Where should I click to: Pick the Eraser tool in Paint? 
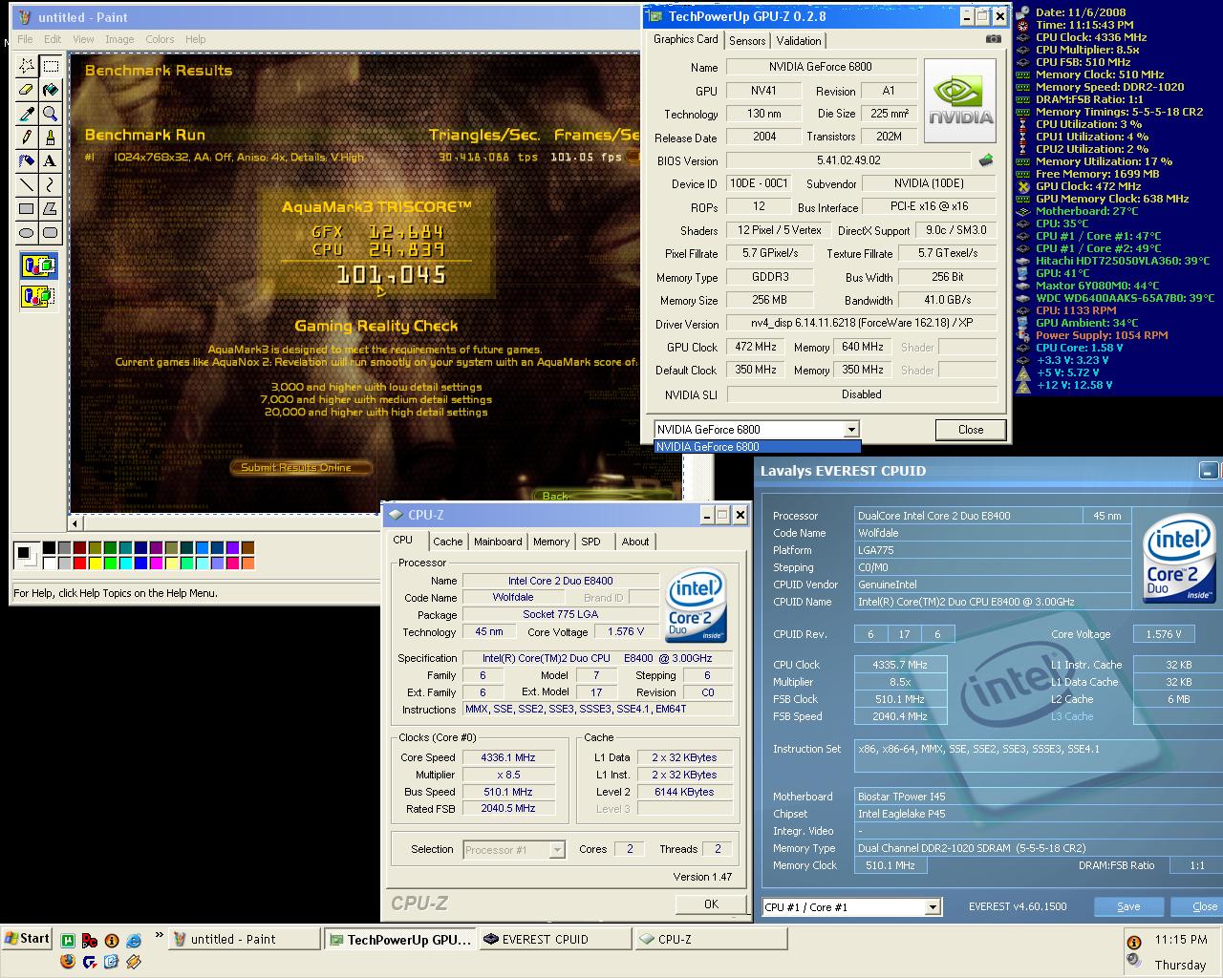click(x=27, y=90)
